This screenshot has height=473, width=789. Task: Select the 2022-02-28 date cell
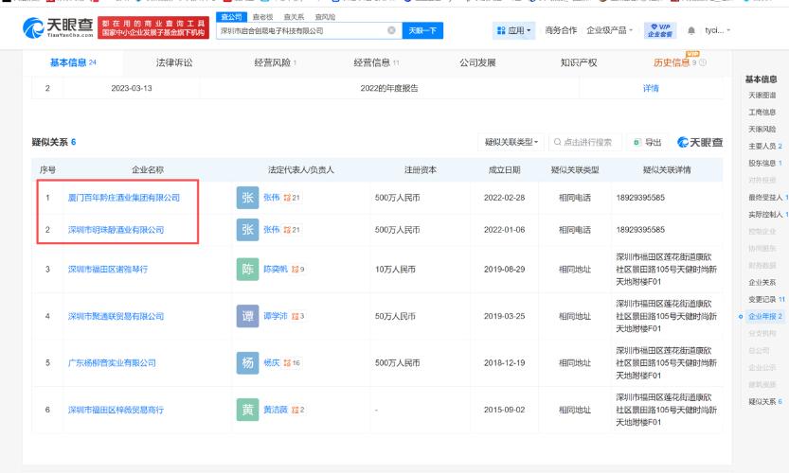tap(504, 198)
